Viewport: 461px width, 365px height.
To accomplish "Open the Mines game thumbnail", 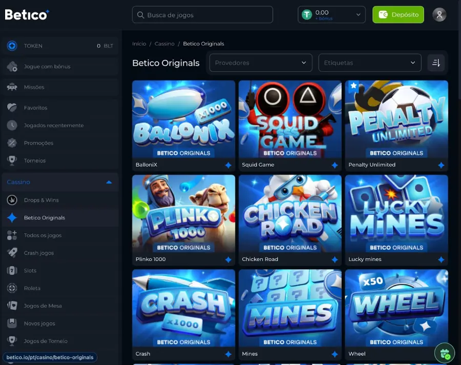I will pyautogui.click(x=290, y=308).
